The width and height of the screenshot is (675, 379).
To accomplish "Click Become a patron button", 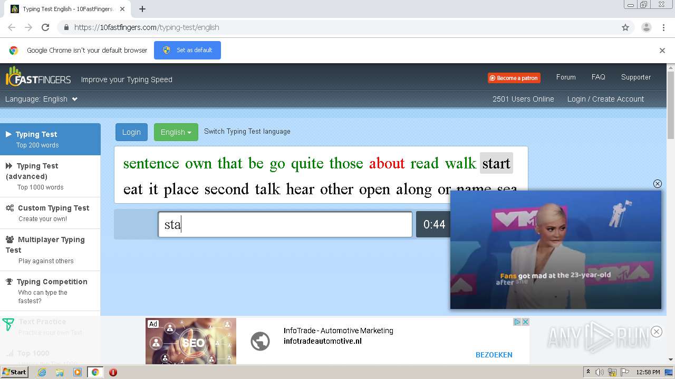I will click(514, 78).
